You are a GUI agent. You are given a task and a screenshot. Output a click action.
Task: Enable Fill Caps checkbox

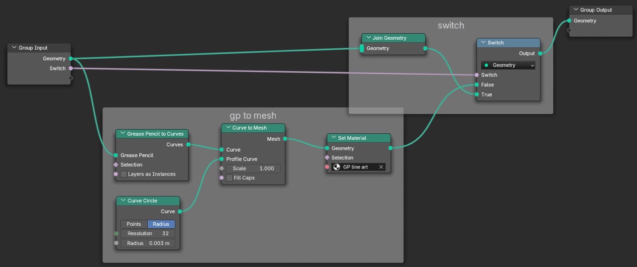coord(229,178)
